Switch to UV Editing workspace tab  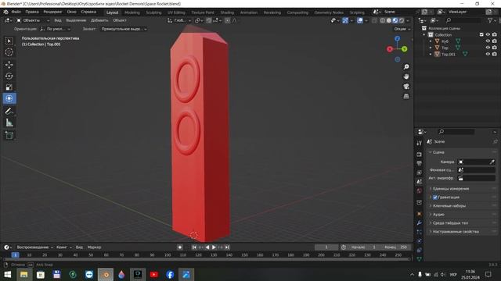point(176,12)
